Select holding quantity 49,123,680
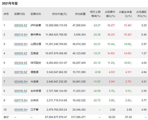The height and width of the screenshot is (120, 148). click(x=79, y=53)
